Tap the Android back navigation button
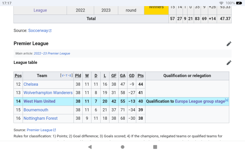This screenshot has width=245, height=153. point(90,147)
